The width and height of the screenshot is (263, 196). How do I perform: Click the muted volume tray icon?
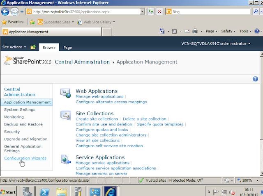232,192
